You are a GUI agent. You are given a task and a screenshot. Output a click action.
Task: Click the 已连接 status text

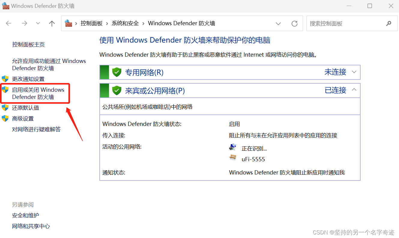pos(336,90)
